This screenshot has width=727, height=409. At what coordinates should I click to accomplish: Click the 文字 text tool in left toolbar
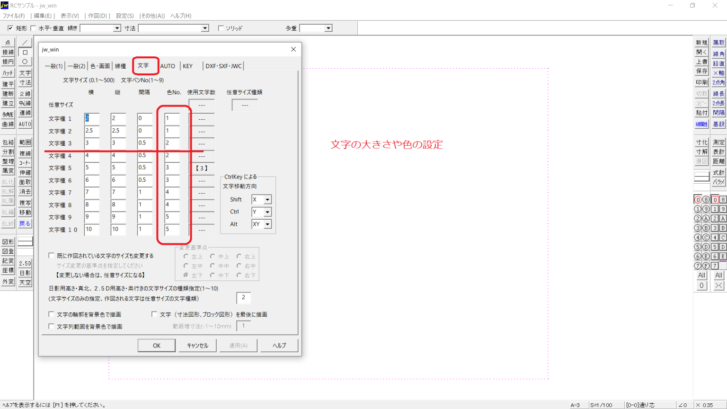[x=25, y=73]
